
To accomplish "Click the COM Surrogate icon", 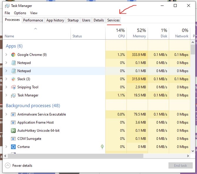I will [13, 139].
